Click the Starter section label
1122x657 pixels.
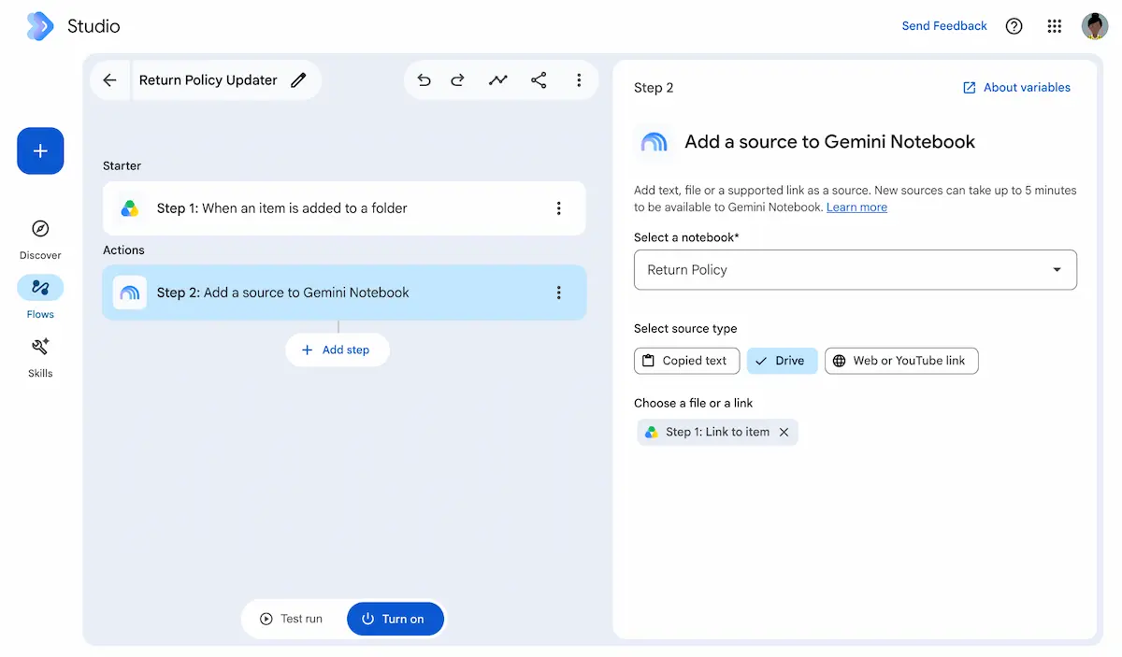(122, 165)
